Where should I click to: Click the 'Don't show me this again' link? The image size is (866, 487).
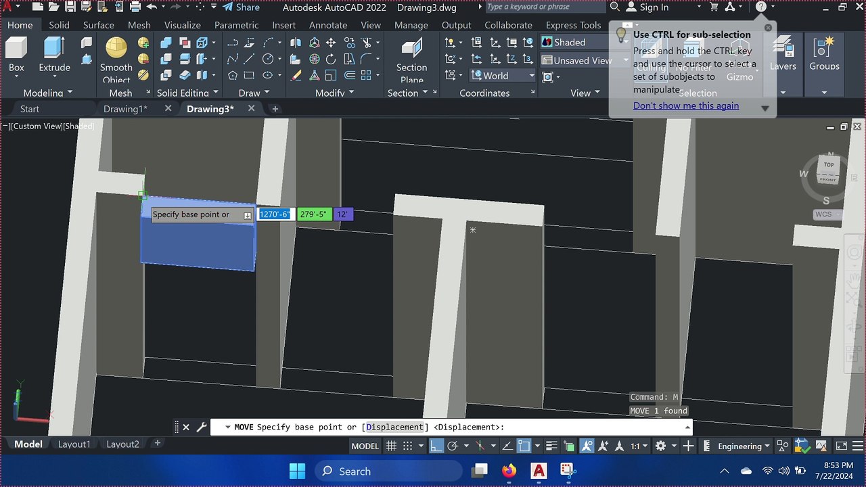[686, 106]
